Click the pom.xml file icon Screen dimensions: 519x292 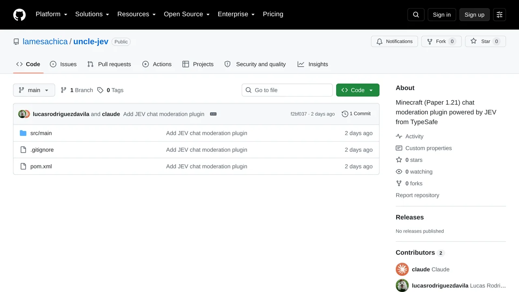tap(23, 166)
